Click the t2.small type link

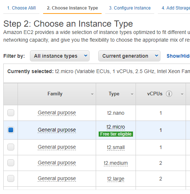pyautogui.click(x=116, y=148)
